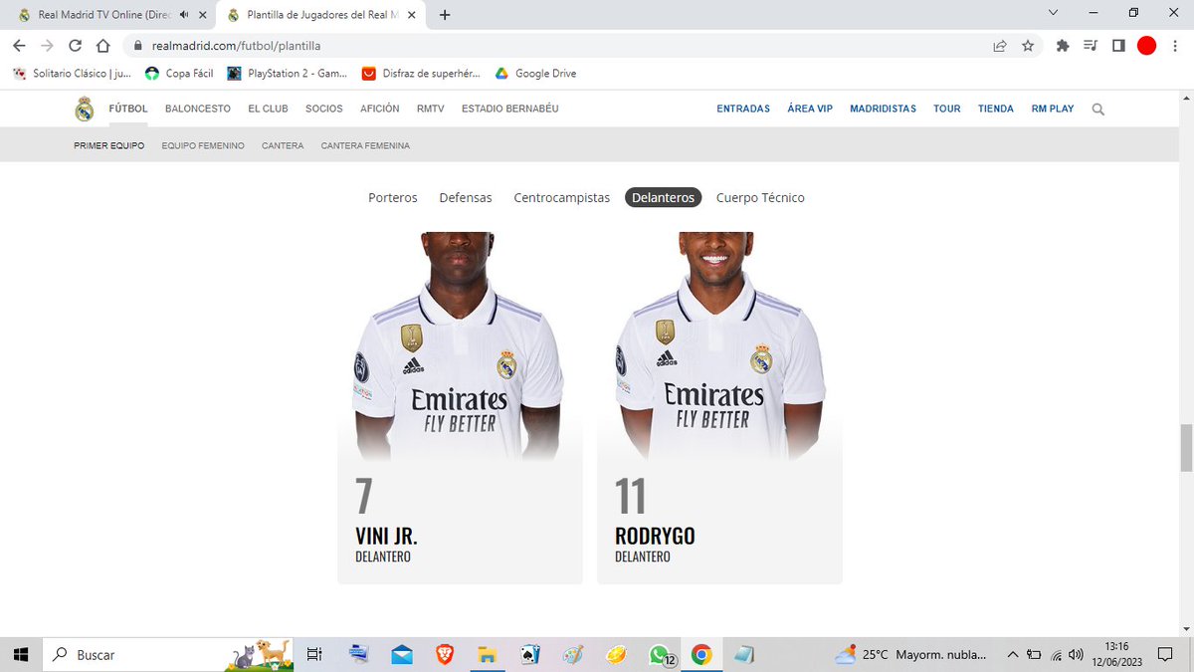Select PRIMER EQUIPO submenu
The width and height of the screenshot is (1194, 672).
click(109, 145)
